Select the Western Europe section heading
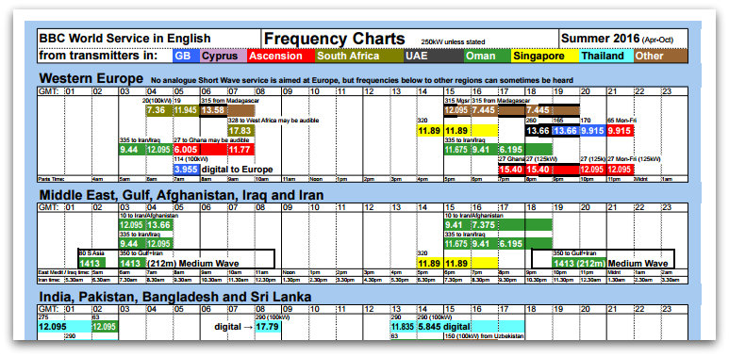This screenshot has height=357, width=729. 91,78
